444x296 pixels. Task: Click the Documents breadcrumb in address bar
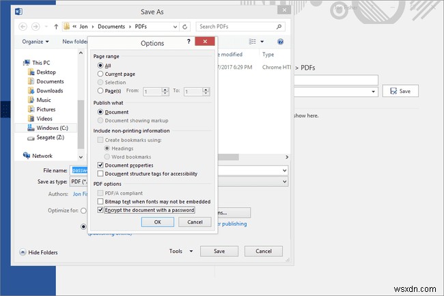coord(111,27)
